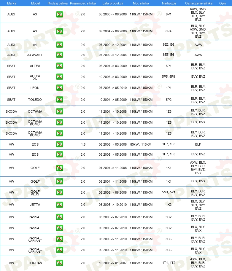The image size is (232, 271).
Task: Click the AWA engine code for AUDI A4
Action: 198,45
